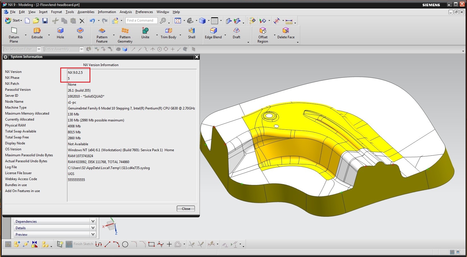Click the sketch Point plus tool

tap(169, 244)
